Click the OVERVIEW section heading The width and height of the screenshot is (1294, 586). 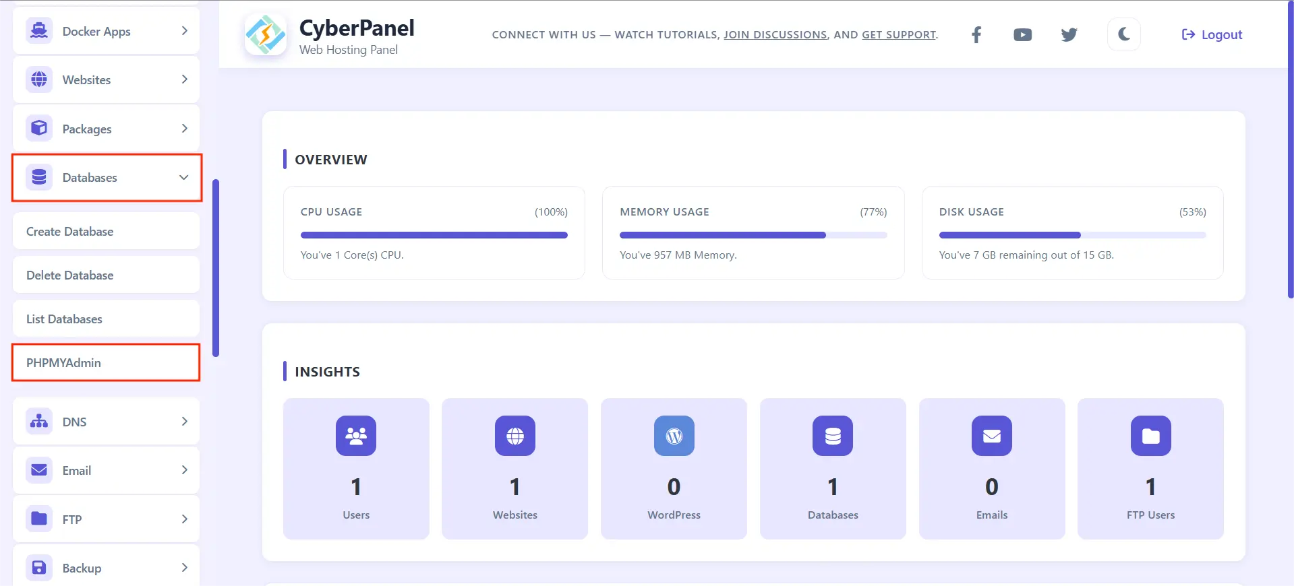pos(331,160)
